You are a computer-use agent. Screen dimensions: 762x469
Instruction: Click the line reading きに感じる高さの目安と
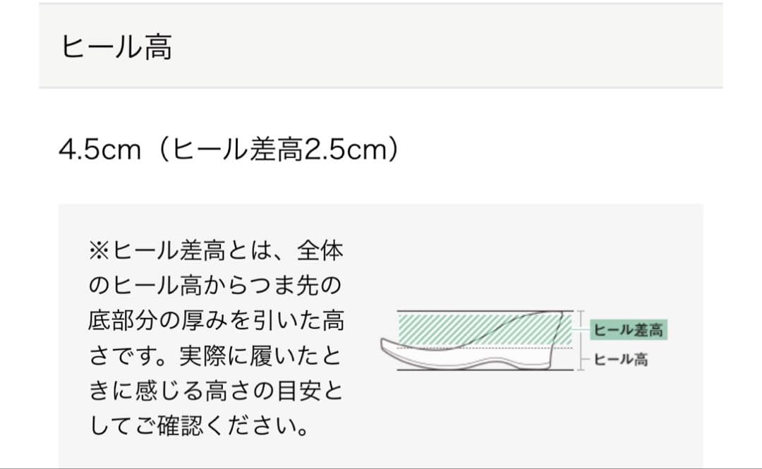[x=215, y=392]
